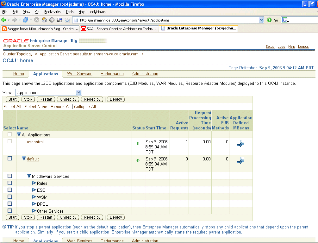The width and height of the screenshot is (318, 243).
Task: Click the grey diamond toolbar icon
Action: [x=52, y=20]
